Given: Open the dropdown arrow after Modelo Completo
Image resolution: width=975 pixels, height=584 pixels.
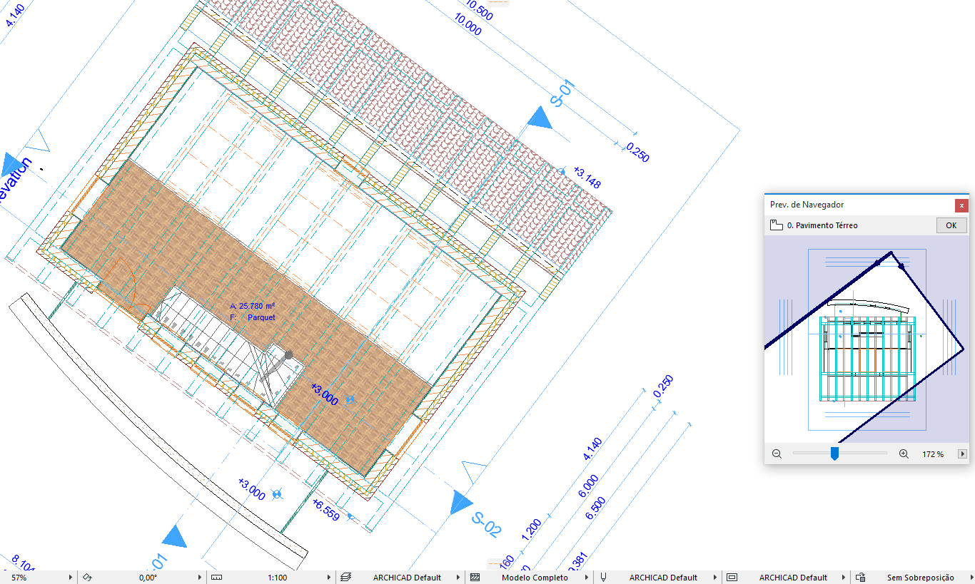Looking at the screenshot, I should click(x=586, y=578).
